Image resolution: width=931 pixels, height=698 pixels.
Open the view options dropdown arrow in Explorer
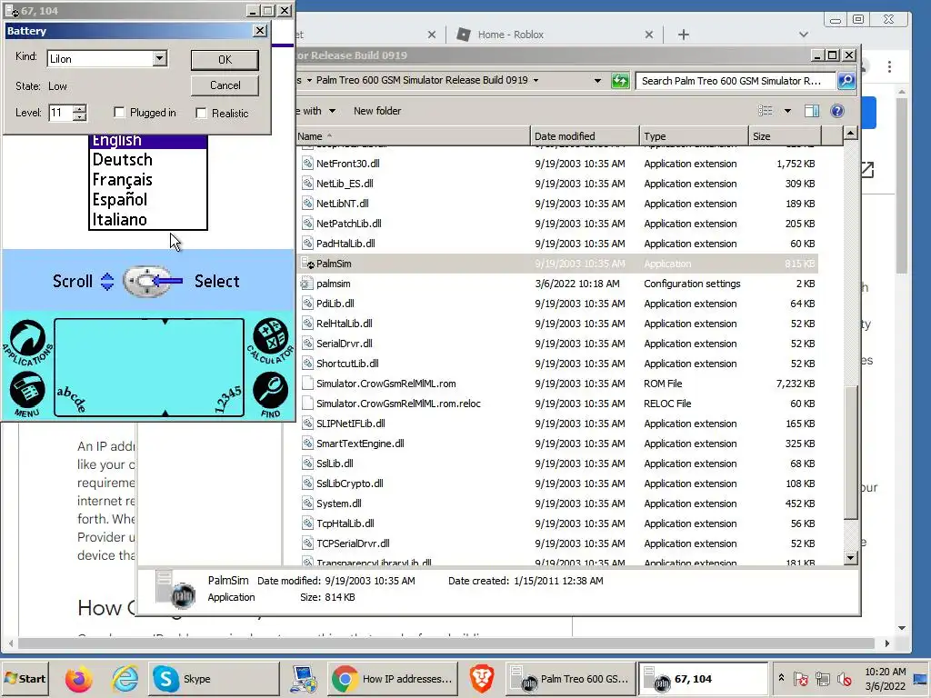(787, 111)
